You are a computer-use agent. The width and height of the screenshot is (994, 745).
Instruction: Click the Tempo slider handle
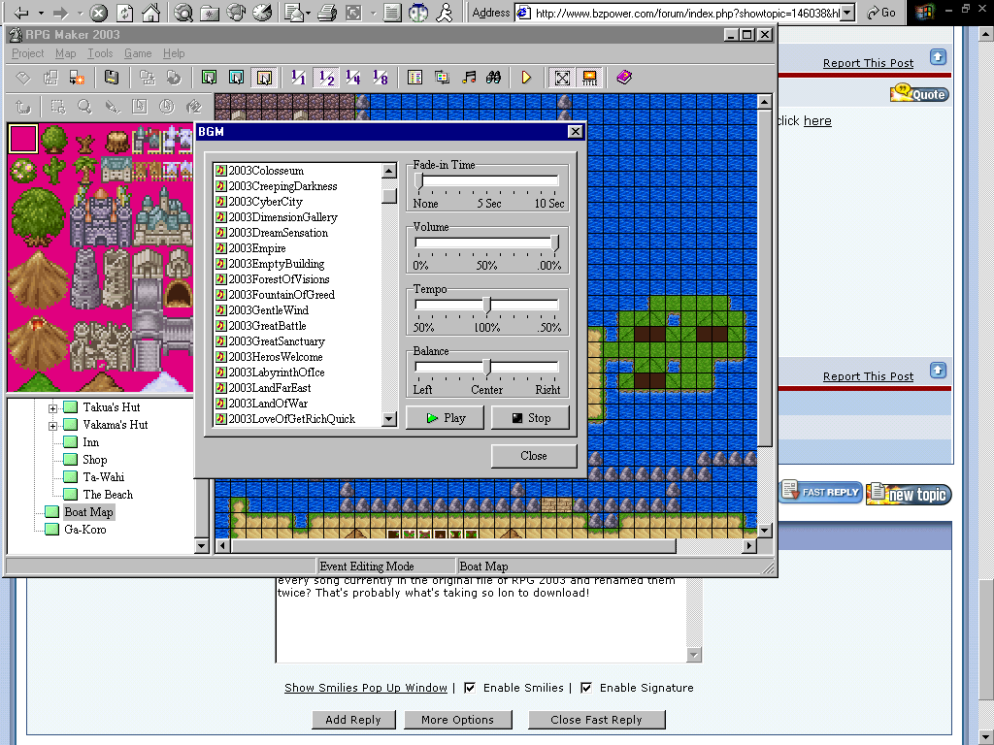pyautogui.click(x=487, y=306)
